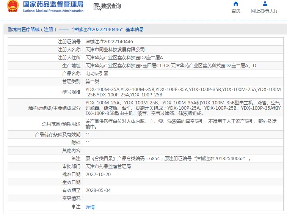Click the 有效期至 label
This screenshot has height=214, width=287.
pyautogui.click(x=71, y=190)
